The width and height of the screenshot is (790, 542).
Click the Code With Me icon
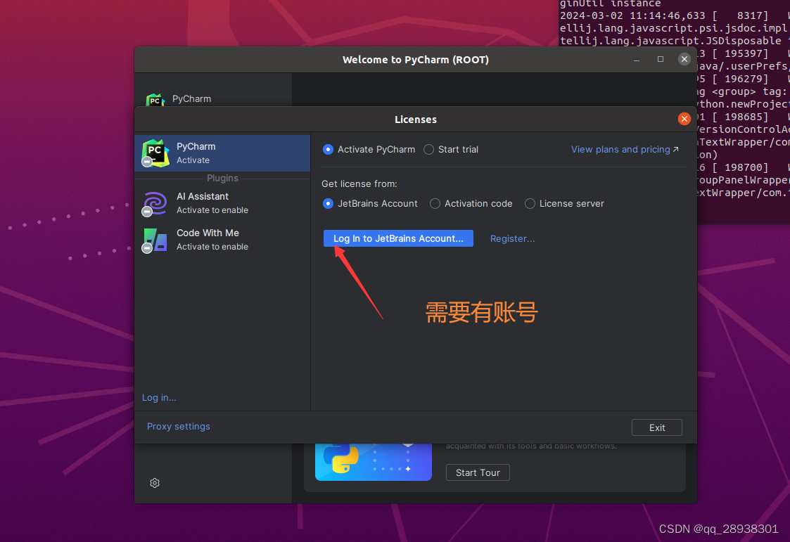tap(155, 240)
